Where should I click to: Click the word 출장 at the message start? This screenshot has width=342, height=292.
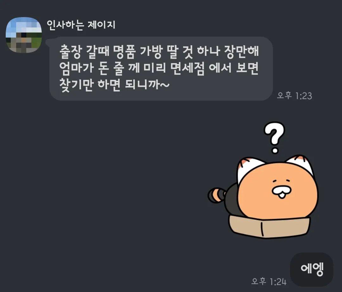[70, 52]
